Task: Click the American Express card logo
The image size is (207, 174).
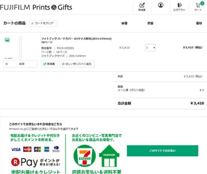Action: [47, 149]
